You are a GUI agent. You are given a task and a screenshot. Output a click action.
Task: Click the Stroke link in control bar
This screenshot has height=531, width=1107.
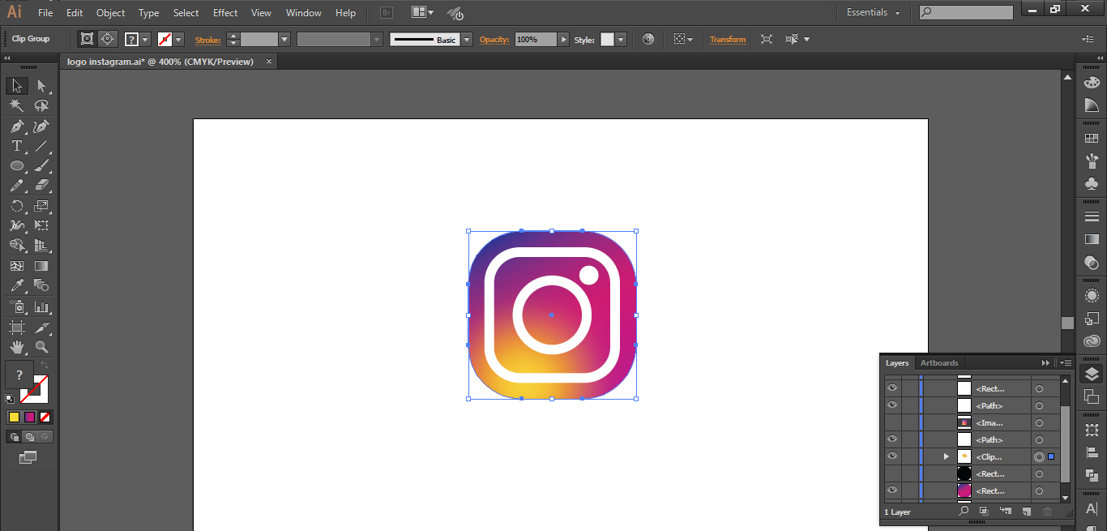tap(207, 40)
